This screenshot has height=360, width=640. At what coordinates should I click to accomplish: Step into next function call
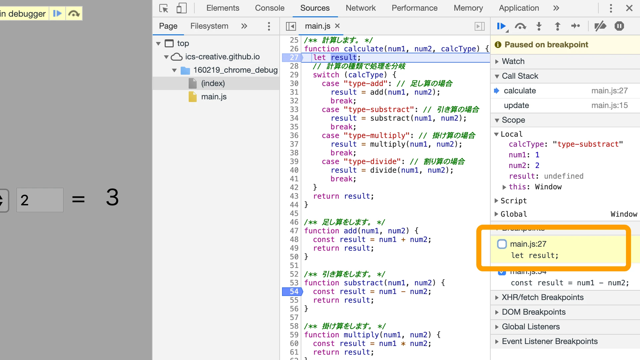539,26
